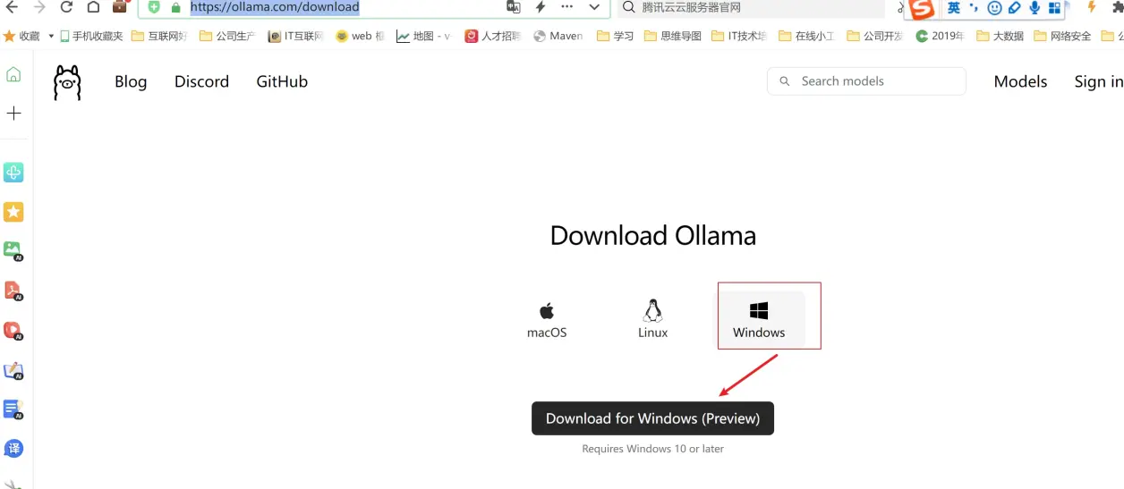This screenshot has width=1124, height=489.
Task: Click the orange lightning extension icon
Action: tap(1091, 7)
